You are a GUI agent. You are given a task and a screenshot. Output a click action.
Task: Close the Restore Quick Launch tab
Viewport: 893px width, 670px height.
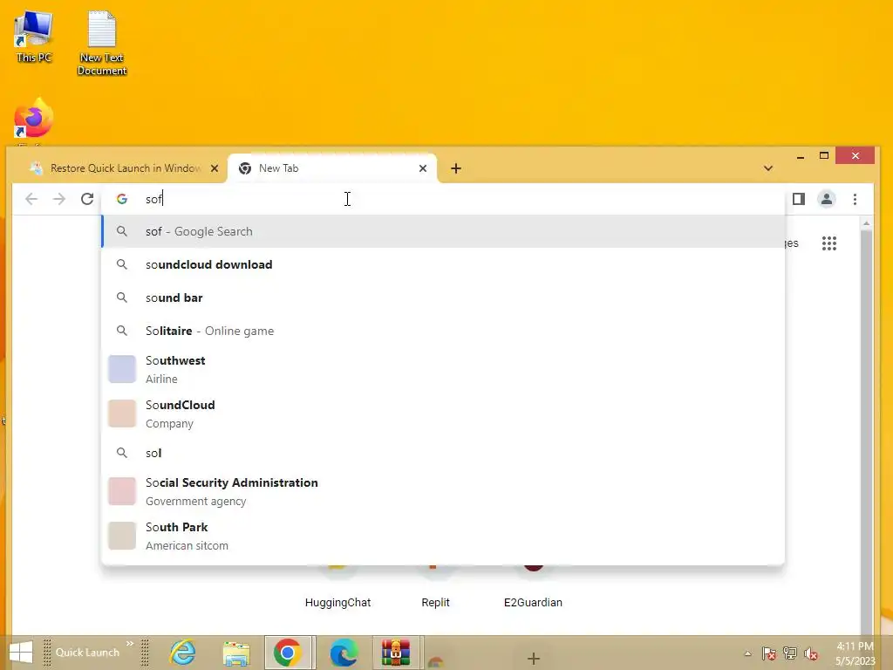(215, 168)
